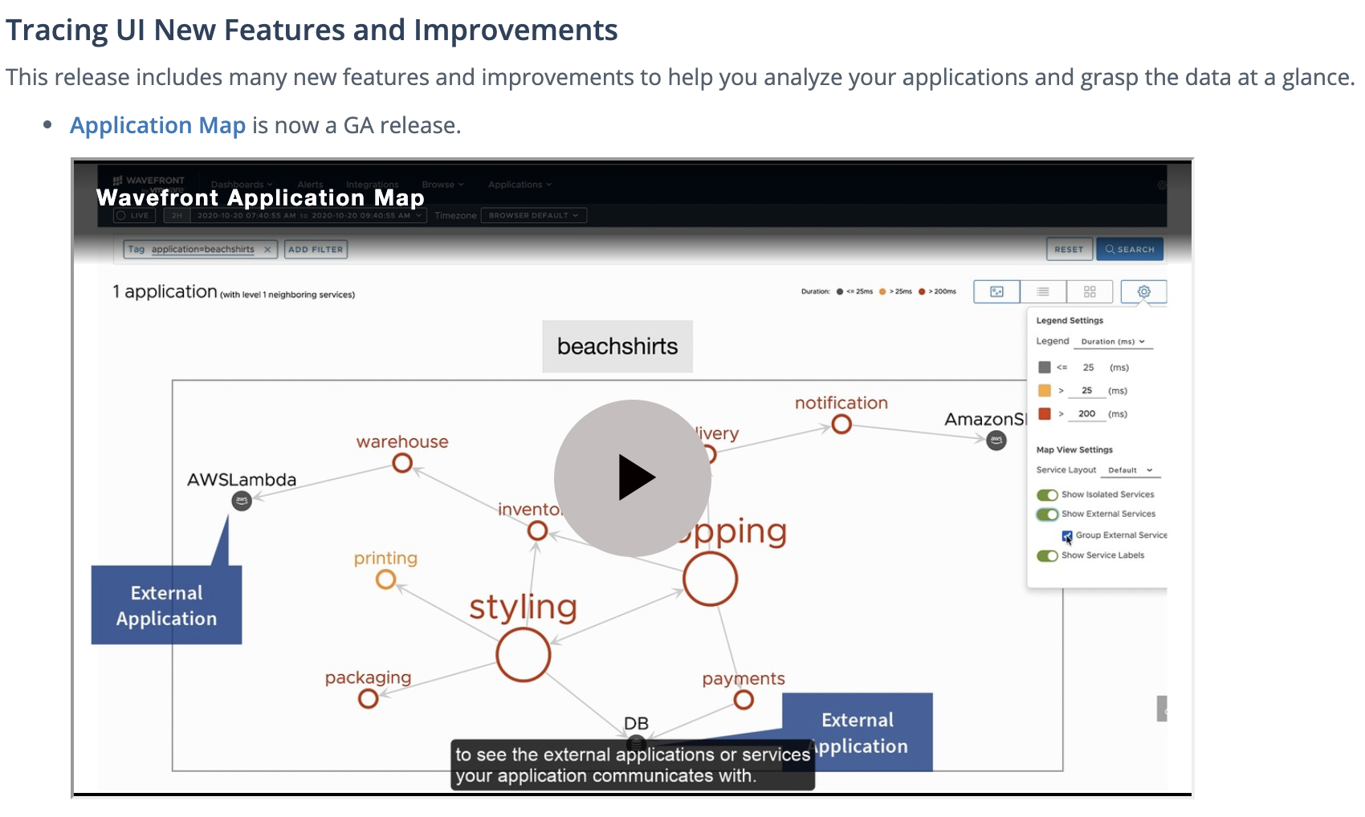Open the Application Map link
1365x817 pixels.
click(157, 125)
